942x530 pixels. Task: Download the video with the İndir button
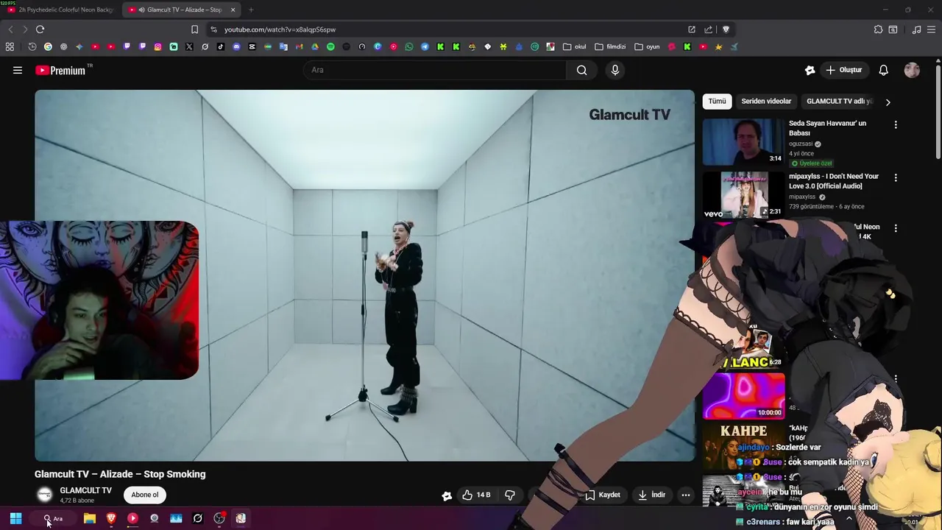[652, 495]
